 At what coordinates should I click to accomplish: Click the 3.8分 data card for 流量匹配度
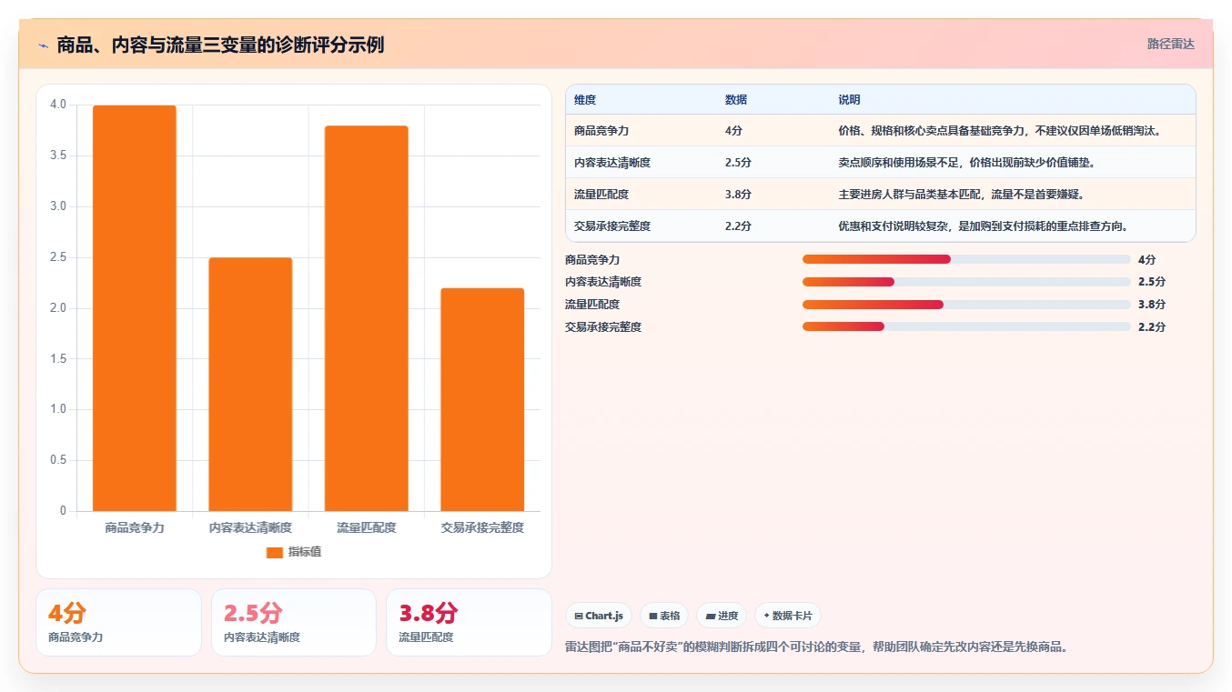point(469,622)
